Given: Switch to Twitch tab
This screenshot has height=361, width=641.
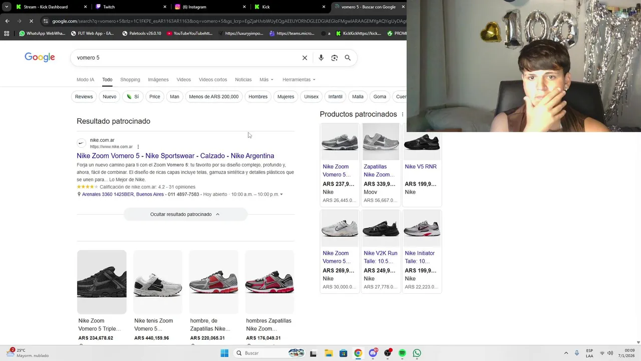Looking at the screenshot, I should (130, 7).
